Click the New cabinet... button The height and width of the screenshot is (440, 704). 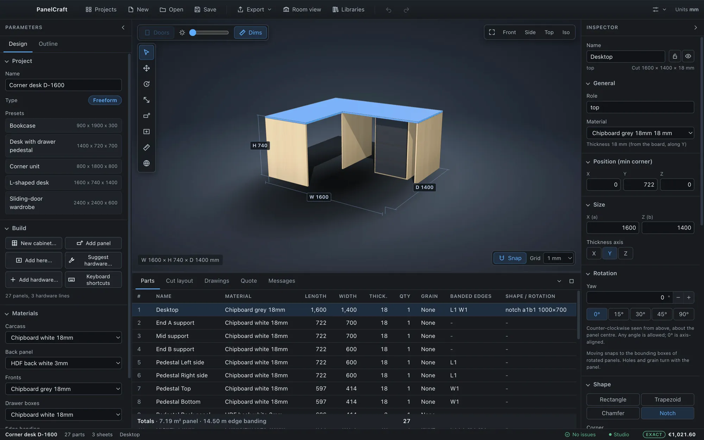click(34, 243)
